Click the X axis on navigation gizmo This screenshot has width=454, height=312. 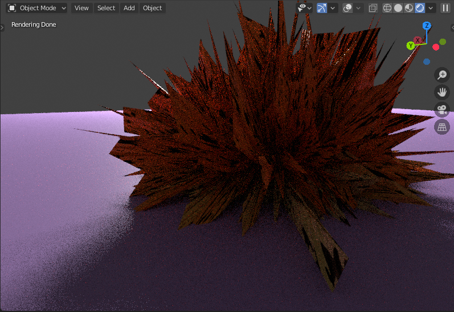[x=418, y=40]
